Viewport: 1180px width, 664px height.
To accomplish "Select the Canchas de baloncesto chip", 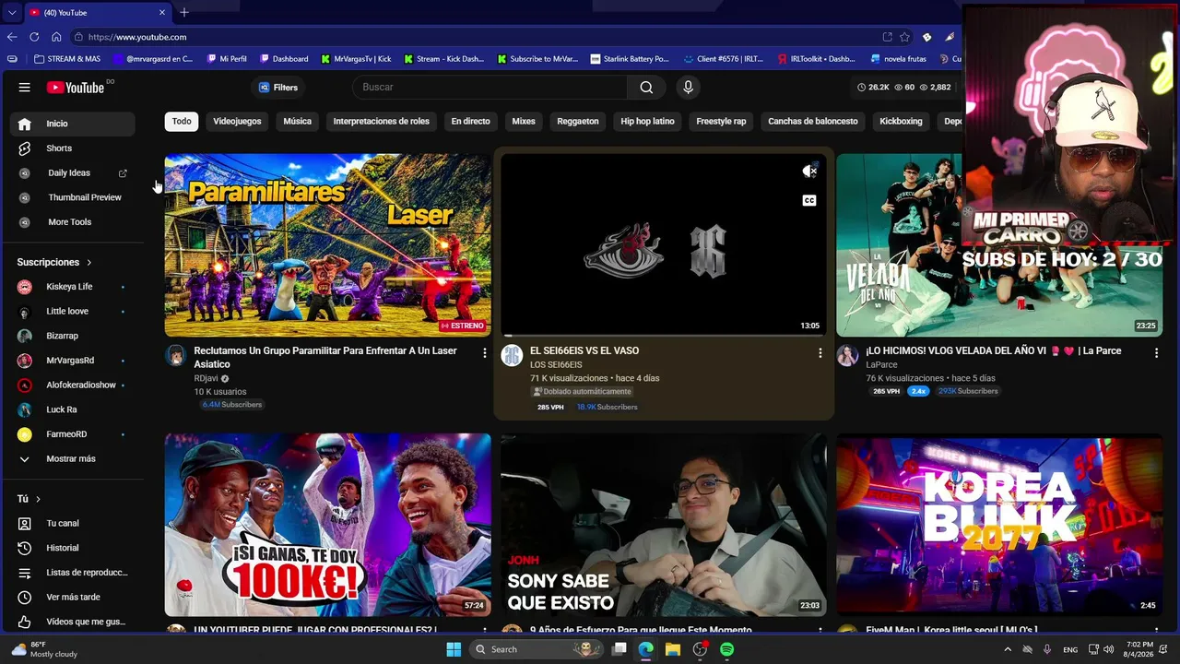I will click(x=813, y=122).
